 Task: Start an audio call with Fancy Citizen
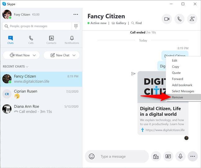point(179,19)
